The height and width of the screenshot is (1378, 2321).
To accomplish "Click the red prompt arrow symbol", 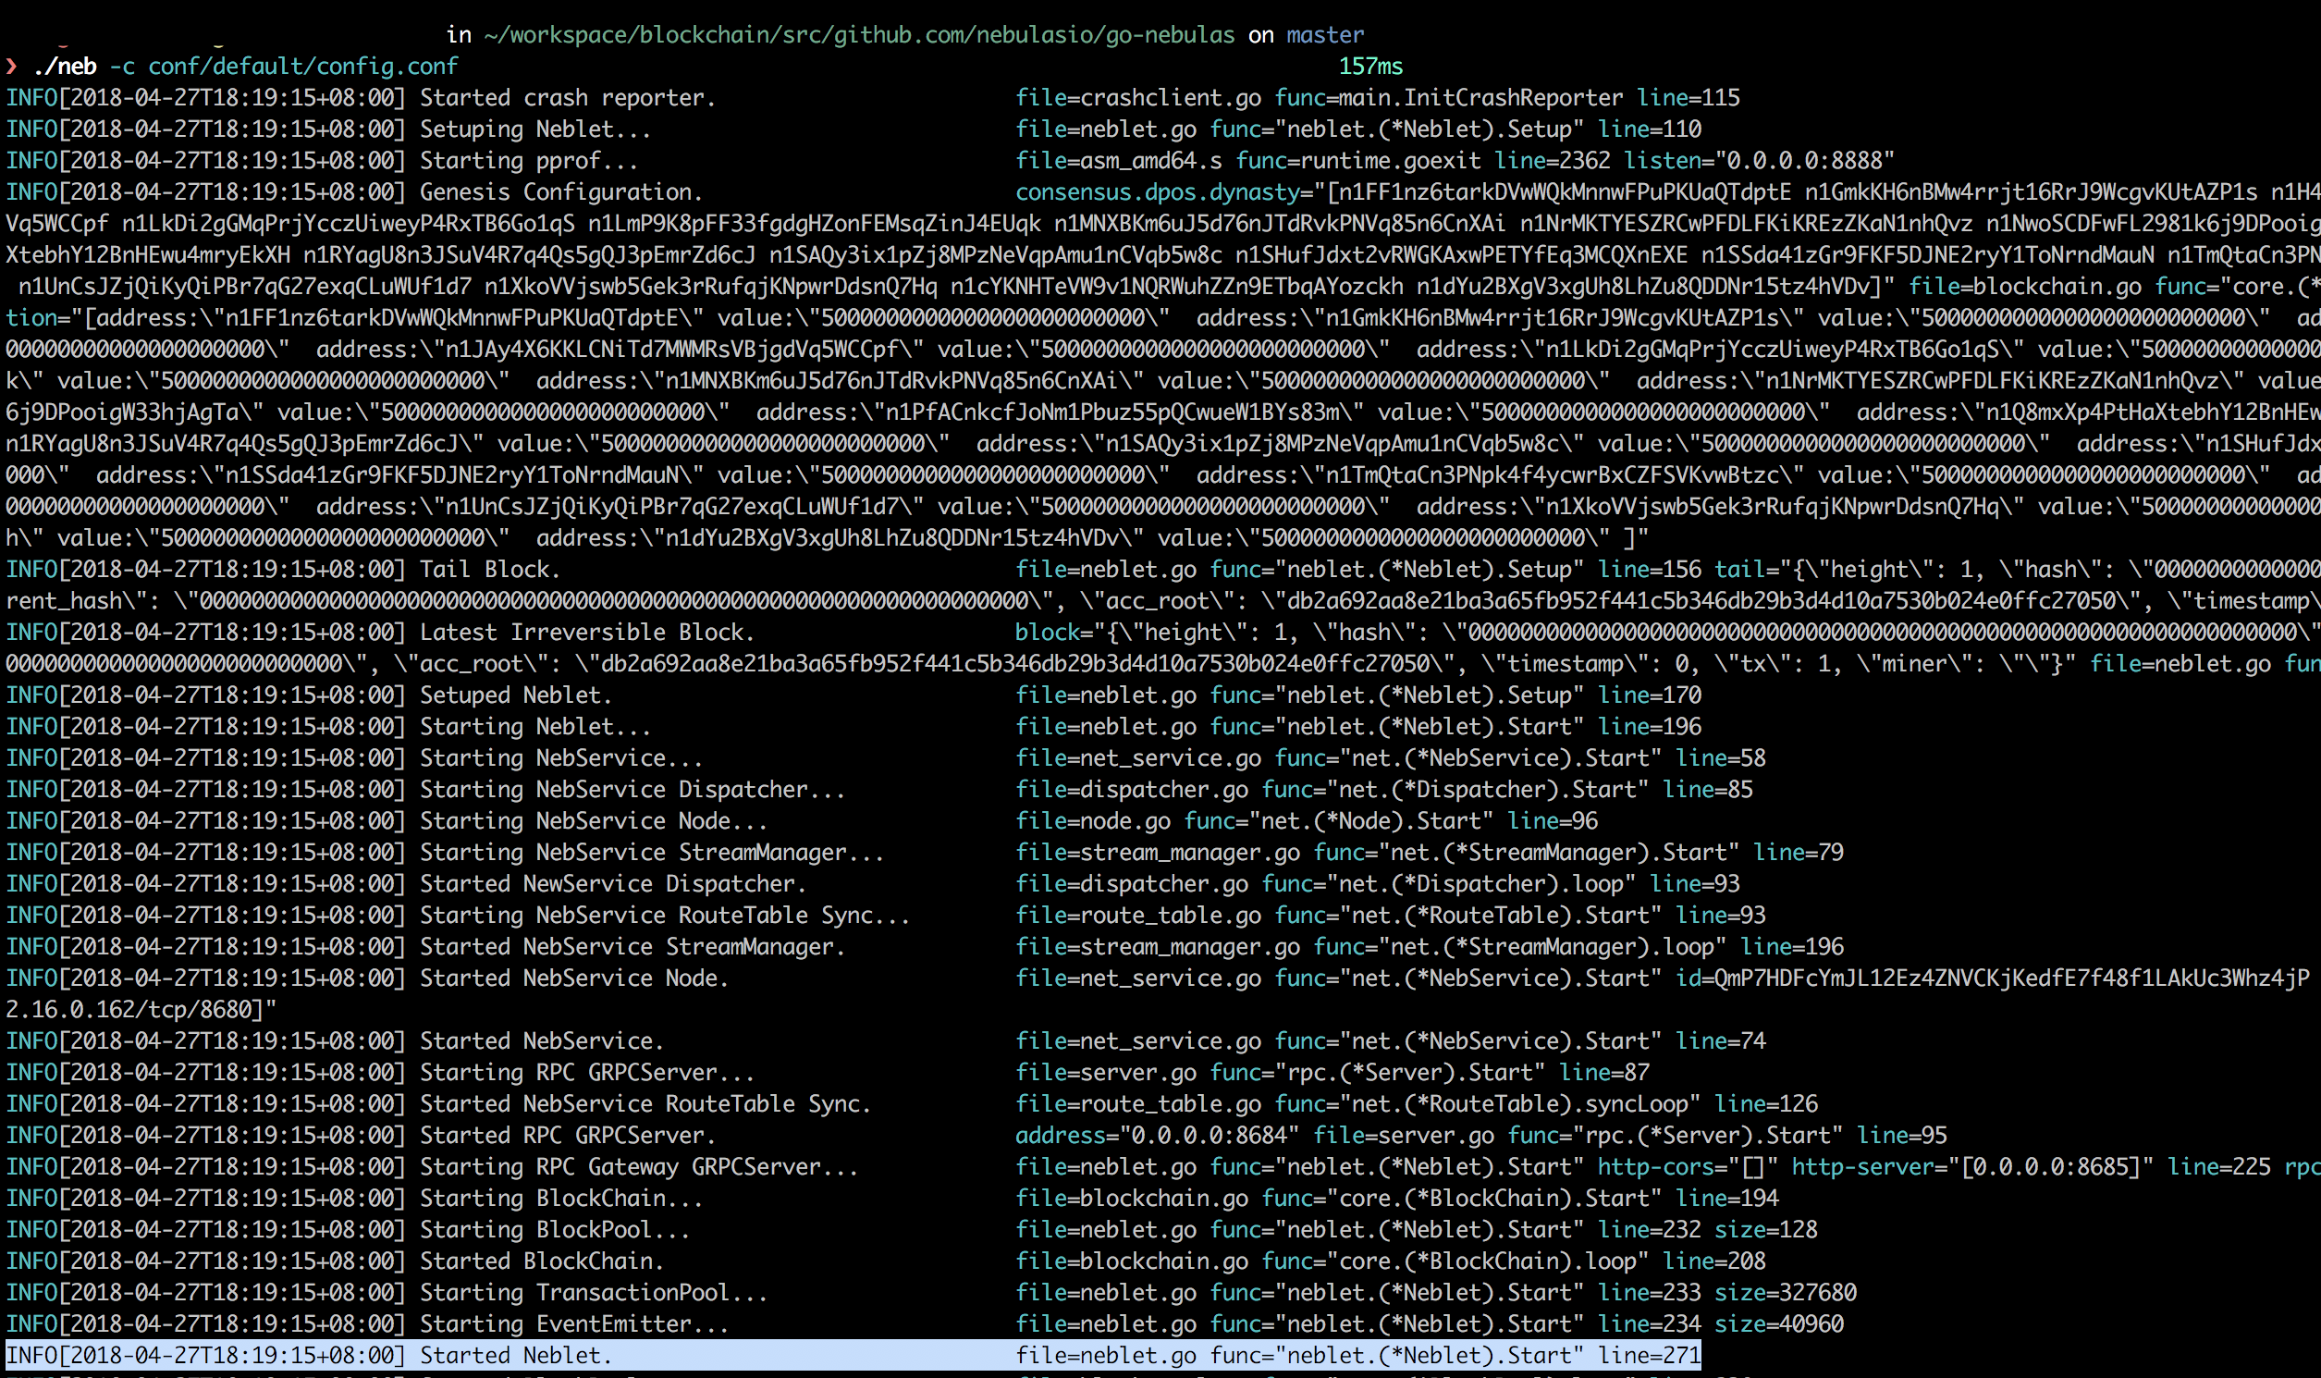I will [11, 66].
